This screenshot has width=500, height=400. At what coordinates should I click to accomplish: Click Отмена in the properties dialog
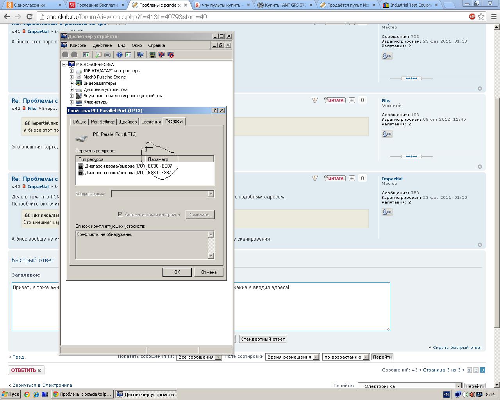(209, 272)
